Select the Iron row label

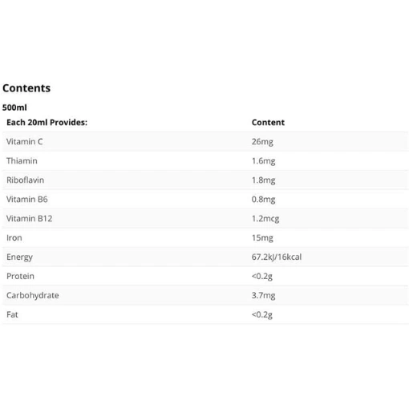tap(14, 238)
